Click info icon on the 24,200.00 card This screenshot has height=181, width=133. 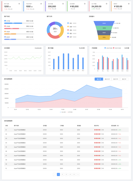pos(106,4)
